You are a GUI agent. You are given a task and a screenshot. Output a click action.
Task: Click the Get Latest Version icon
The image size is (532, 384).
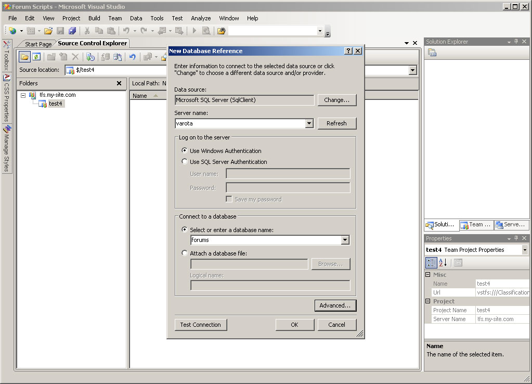[90, 57]
